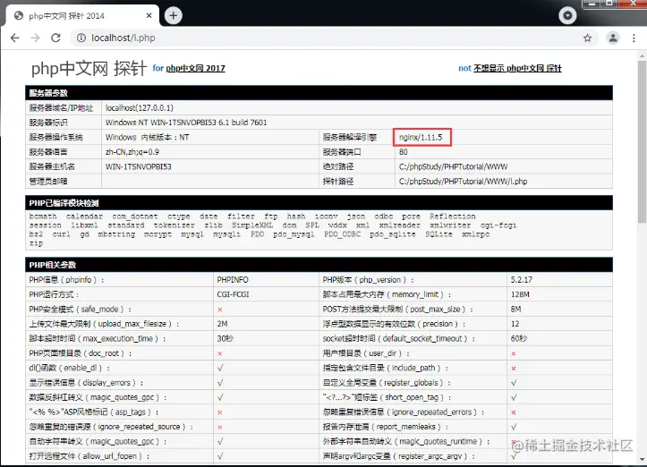Open the php中文网 2017 link
Image resolution: width=647 pixels, height=467 pixels.
tap(195, 68)
